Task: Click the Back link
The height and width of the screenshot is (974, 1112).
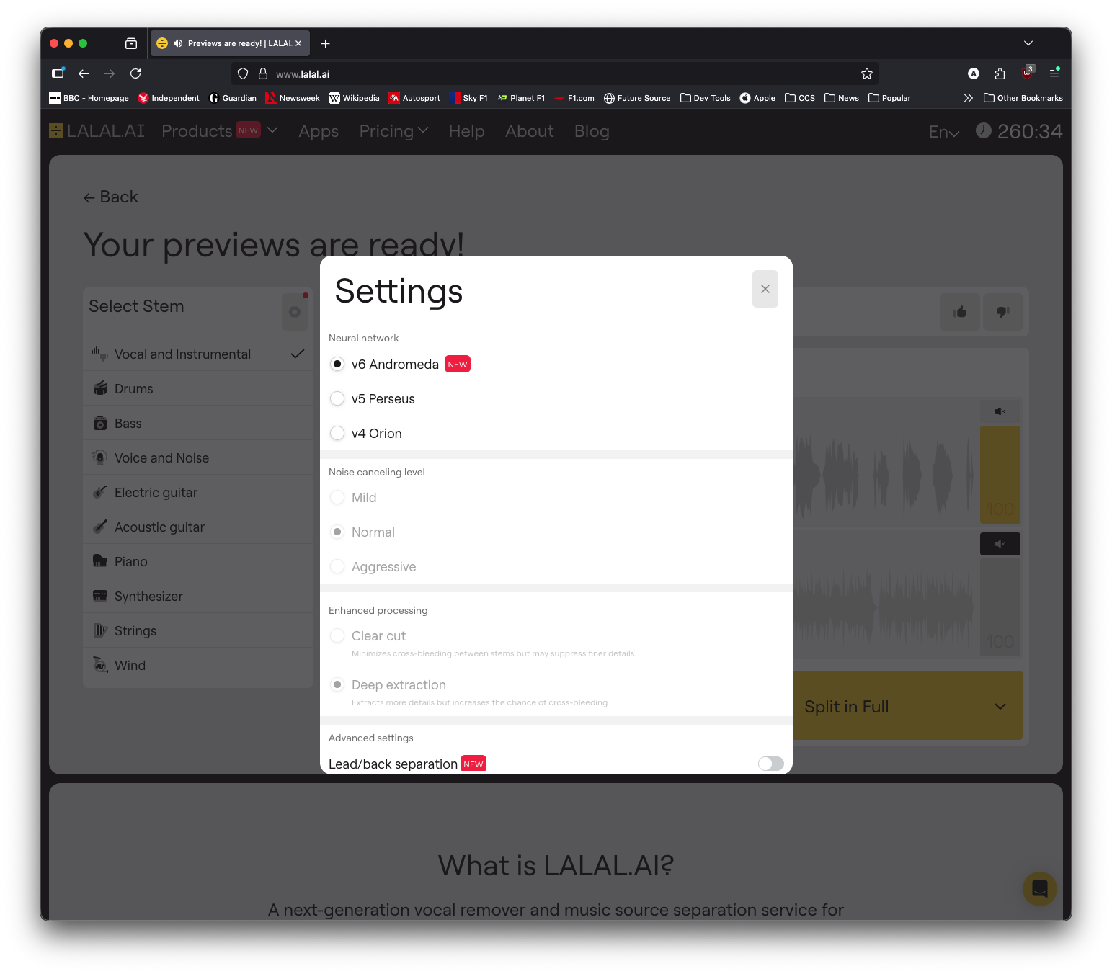Action: pyautogui.click(x=110, y=197)
